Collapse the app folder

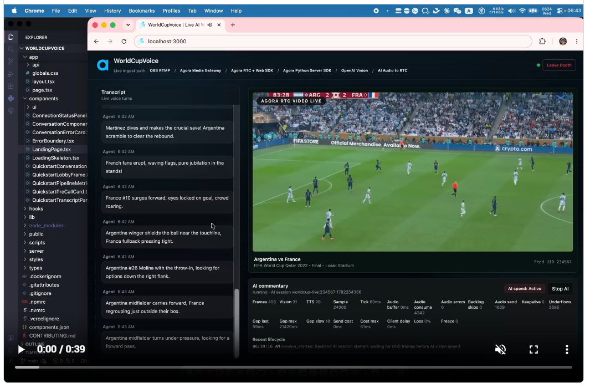click(33, 57)
